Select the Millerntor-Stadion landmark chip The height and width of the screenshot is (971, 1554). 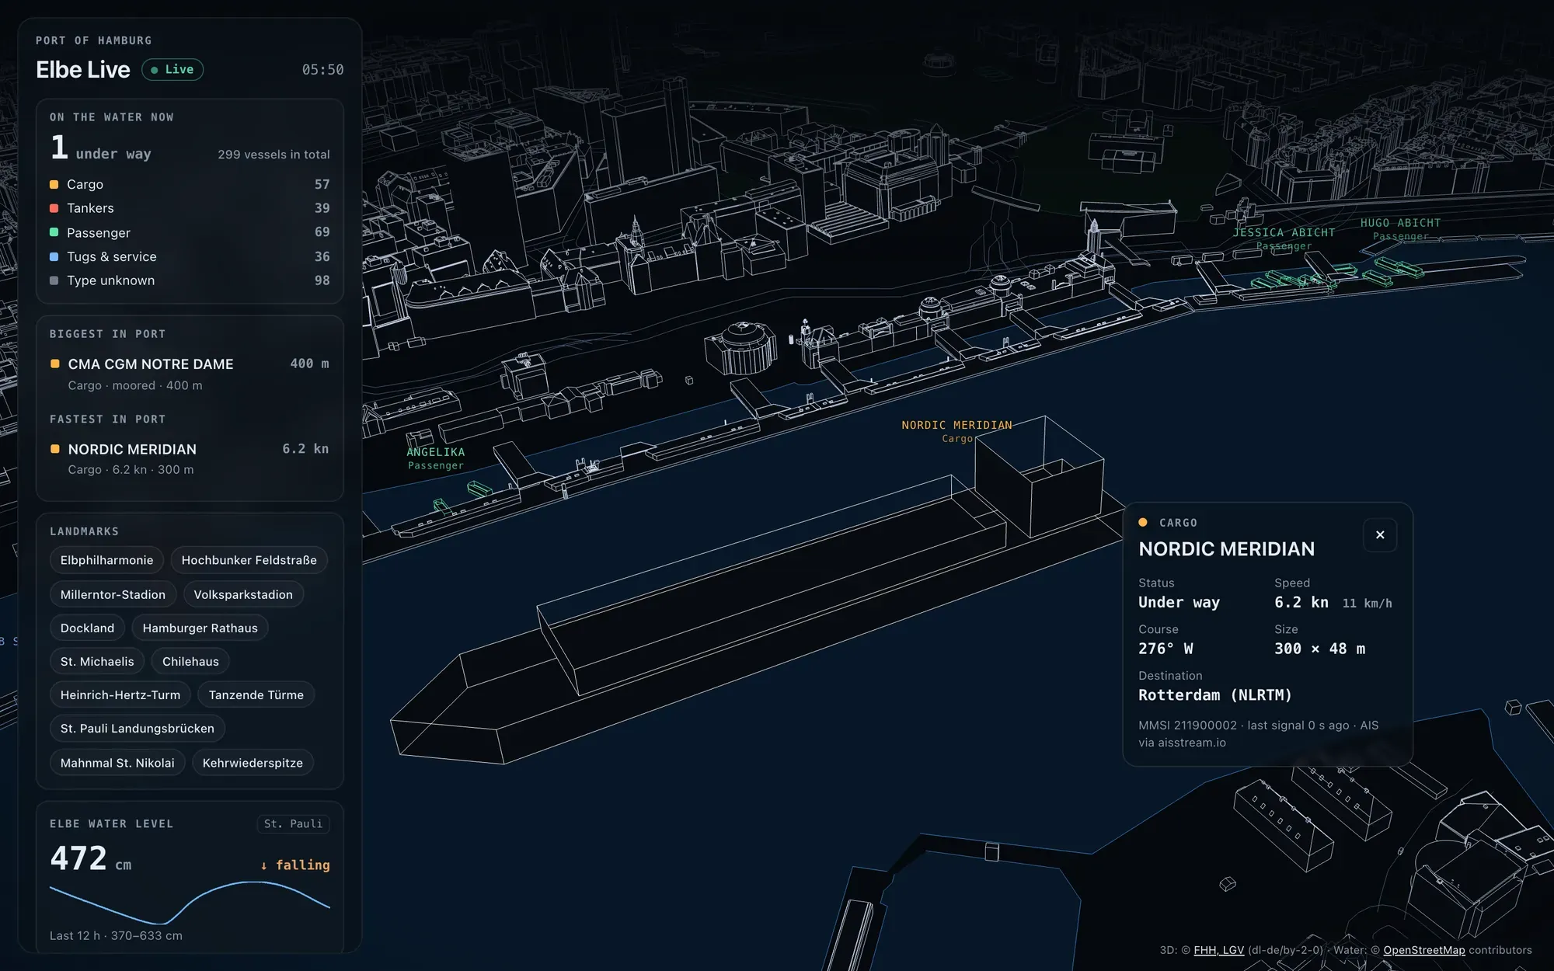point(113,594)
